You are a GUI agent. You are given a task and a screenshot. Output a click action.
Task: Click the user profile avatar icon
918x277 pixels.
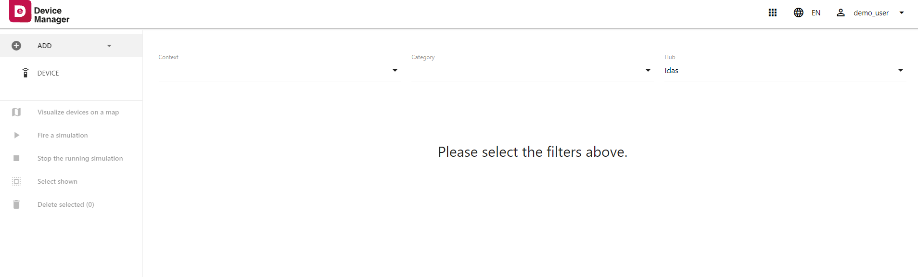coord(841,13)
